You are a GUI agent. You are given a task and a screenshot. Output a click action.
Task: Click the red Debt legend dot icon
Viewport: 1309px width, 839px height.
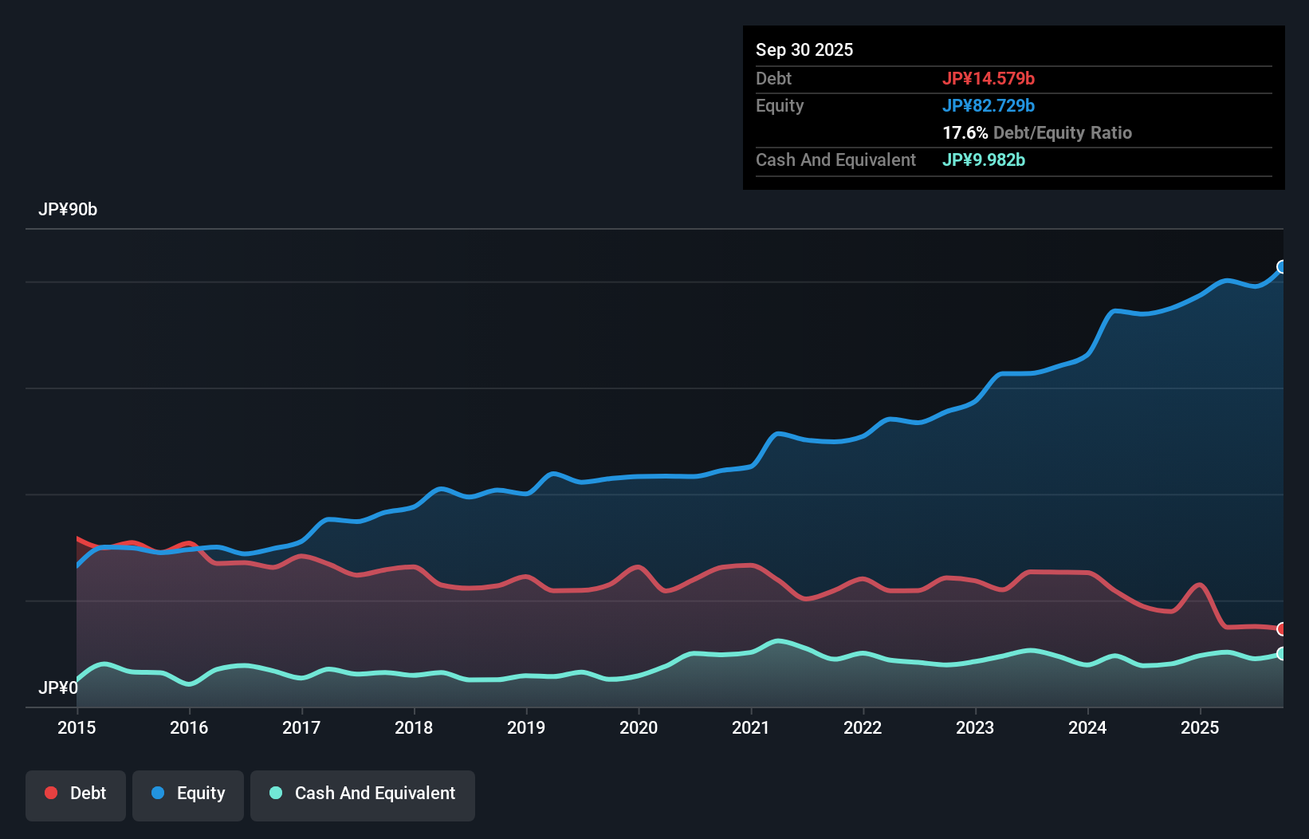pos(49,793)
